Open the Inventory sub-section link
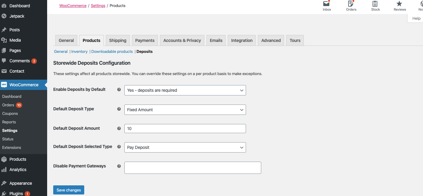The image size is (423, 196). point(79,52)
